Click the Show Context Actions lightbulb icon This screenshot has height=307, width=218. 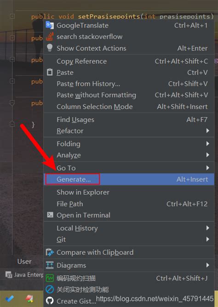click(50, 48)
